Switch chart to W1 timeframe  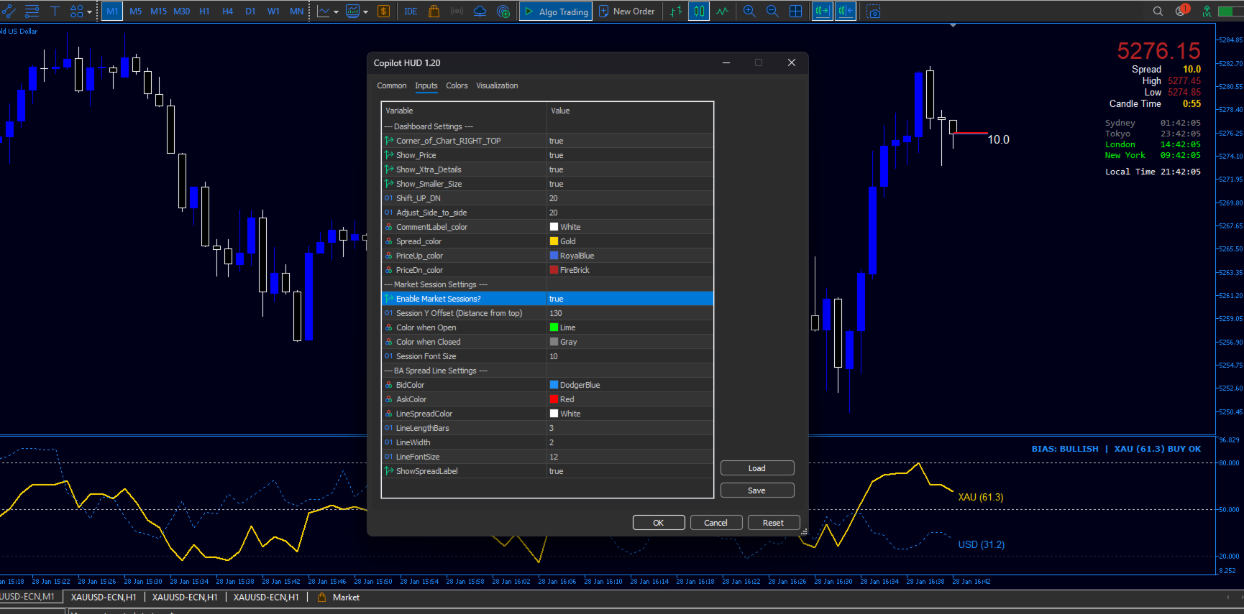[x=273, y=11]
